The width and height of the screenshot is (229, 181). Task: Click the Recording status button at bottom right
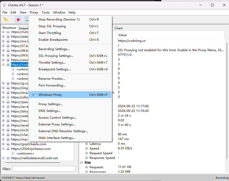click(221, 178)
